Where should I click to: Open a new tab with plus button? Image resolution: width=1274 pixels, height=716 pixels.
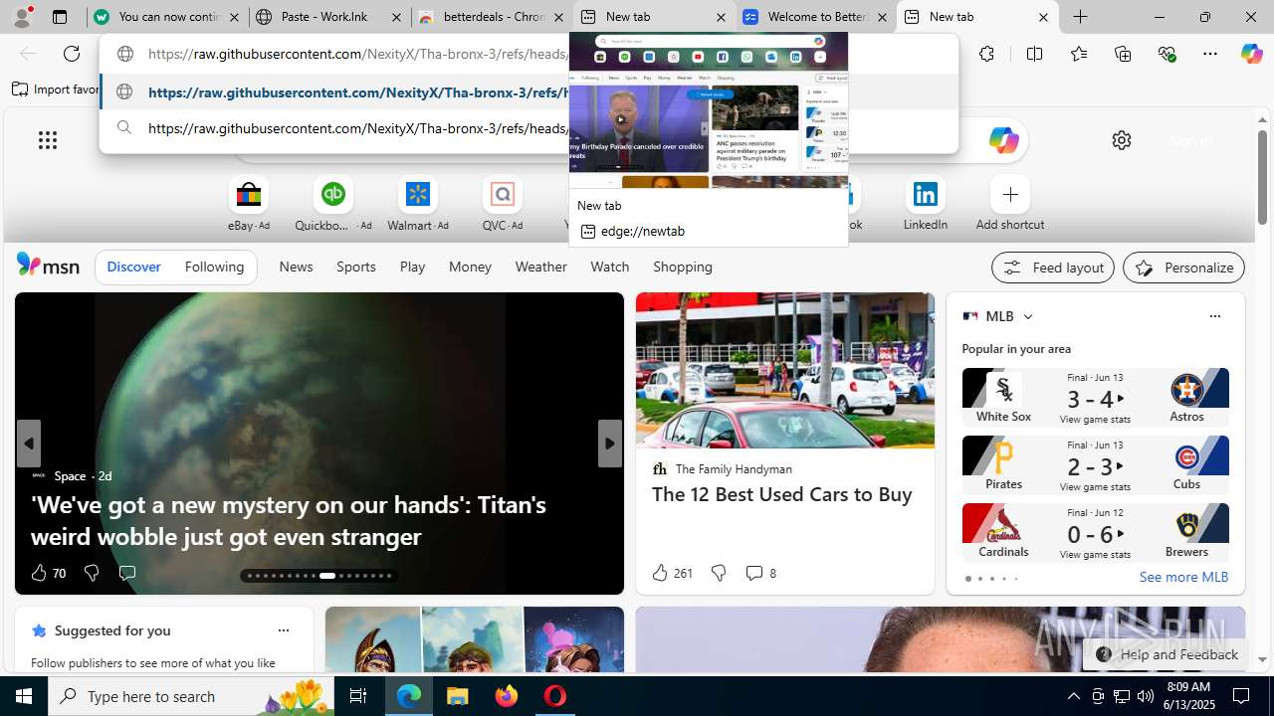point(1080,17)
